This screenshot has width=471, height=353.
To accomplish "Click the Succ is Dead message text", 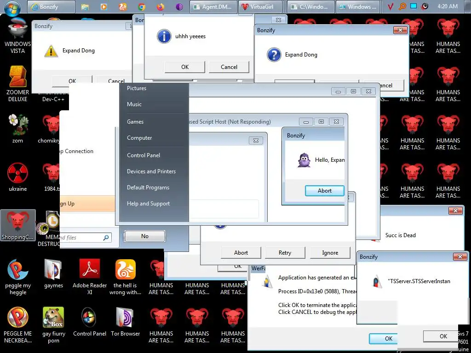I will [x=401, y=235].
